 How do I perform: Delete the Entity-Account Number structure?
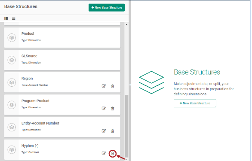point(113,131)
